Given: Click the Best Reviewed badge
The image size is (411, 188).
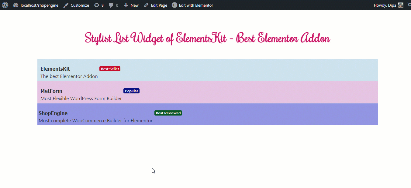Looking at the screenshot, I should tap(168, 113).
